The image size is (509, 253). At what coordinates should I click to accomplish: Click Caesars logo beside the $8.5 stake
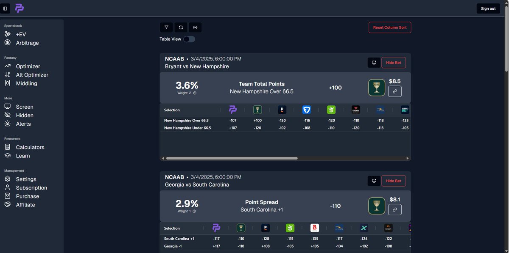(x=377, y=88)
